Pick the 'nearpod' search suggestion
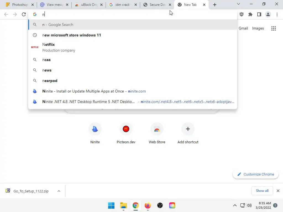283x212 pixels. pos(133,81)
